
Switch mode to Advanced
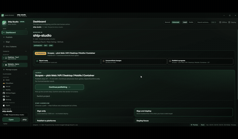click(176, 22)
